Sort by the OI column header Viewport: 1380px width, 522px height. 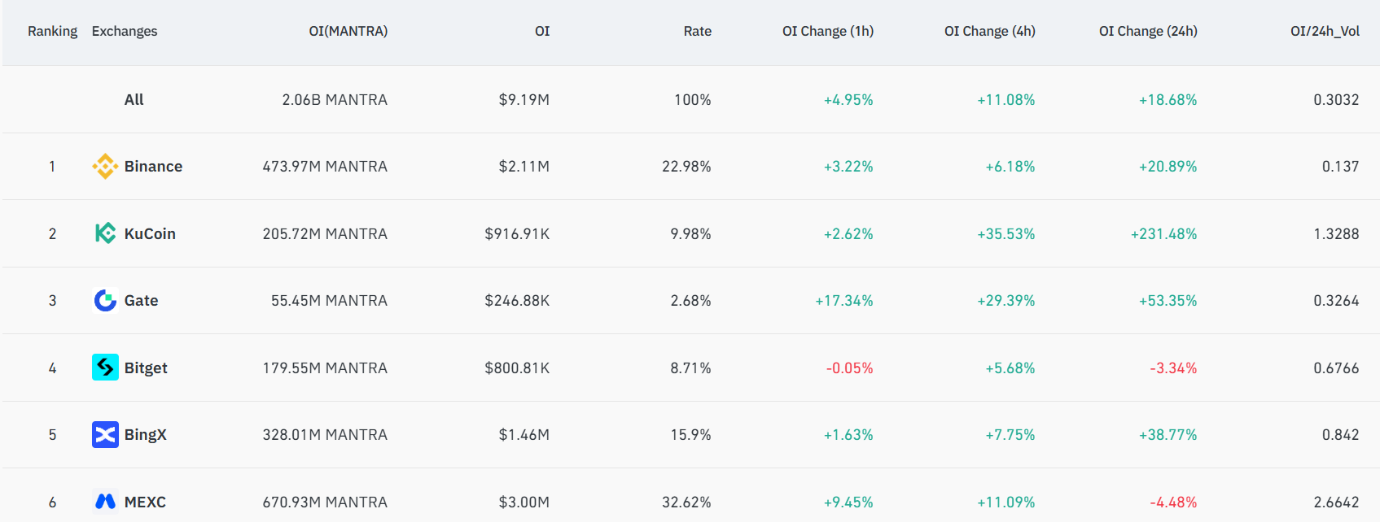pyautogui.click(x=542, y=31)
